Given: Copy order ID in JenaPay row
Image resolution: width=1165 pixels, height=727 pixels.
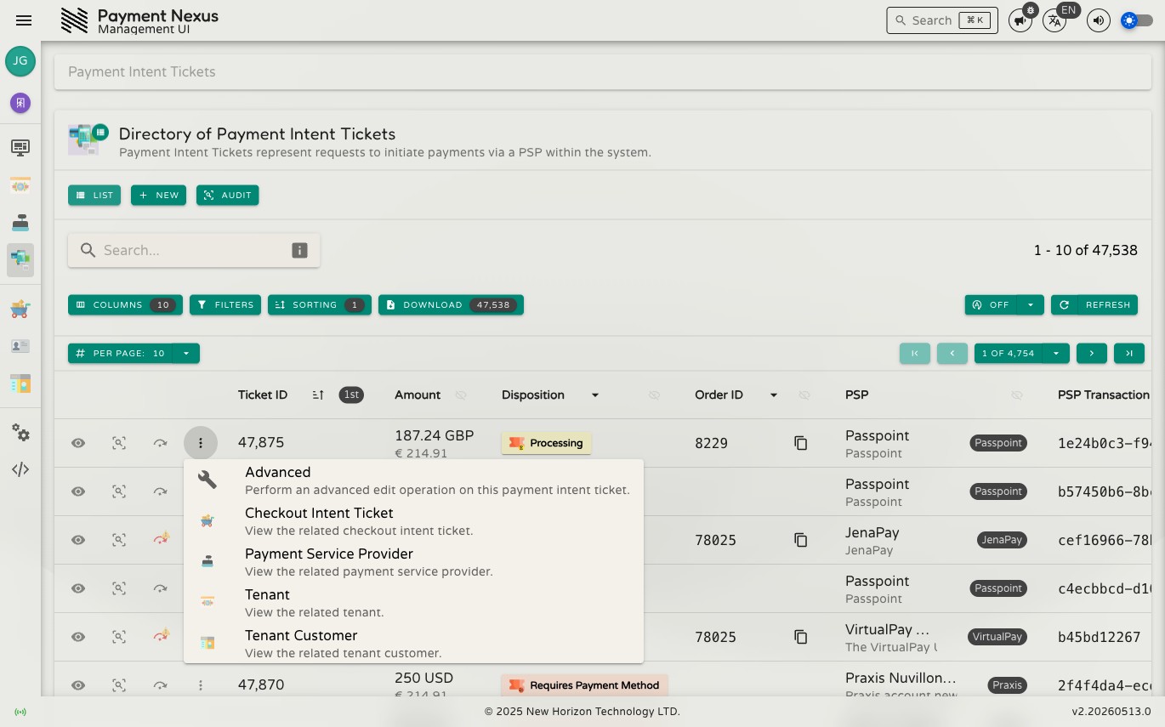Looking at the screenshot, I should pyautogui.click(x=800, y=540).
